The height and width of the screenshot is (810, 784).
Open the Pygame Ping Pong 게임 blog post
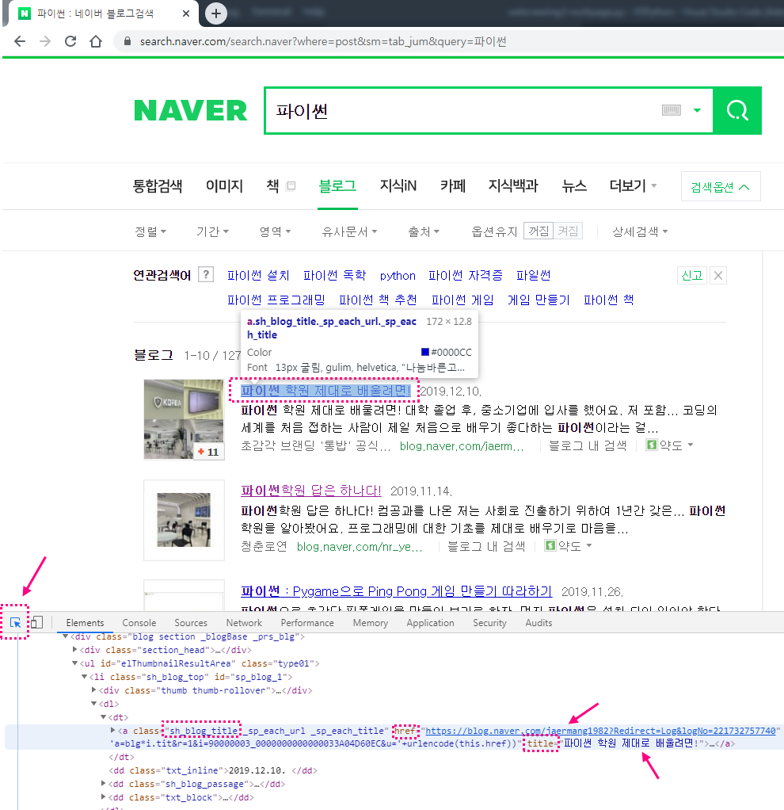click(x=397, y=591)
